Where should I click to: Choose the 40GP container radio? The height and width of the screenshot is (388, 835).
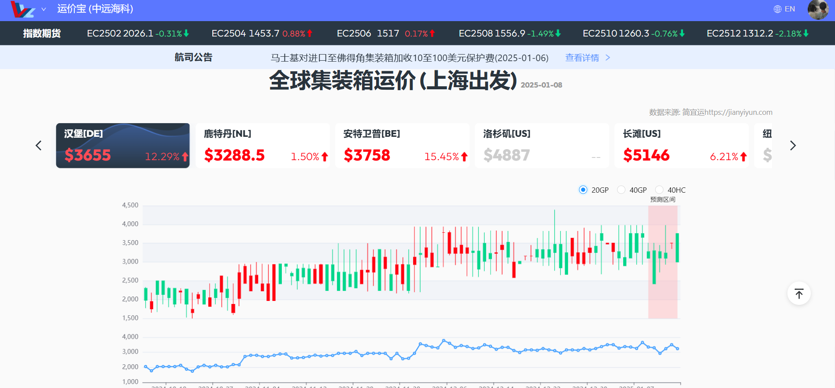pyautogui.click(x=621, y=190)
